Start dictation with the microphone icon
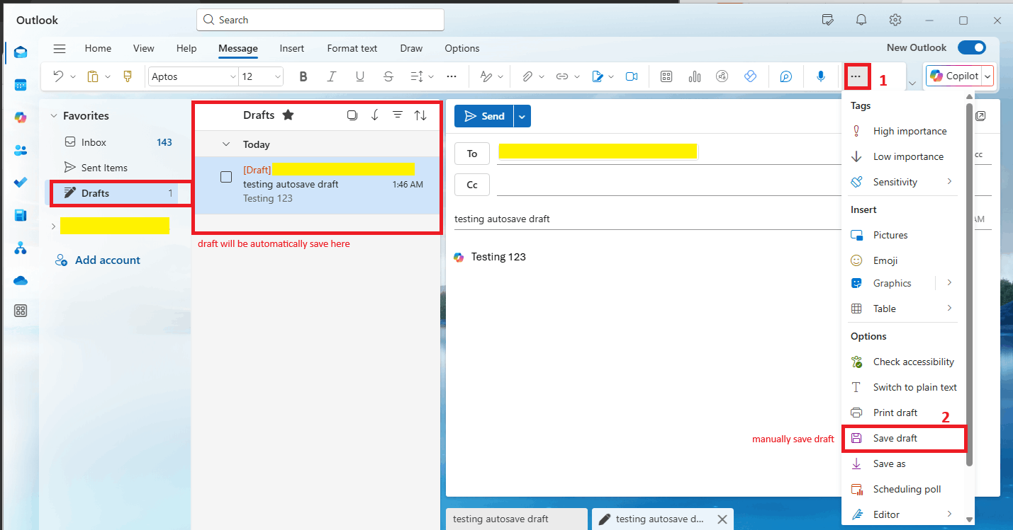 [821, 76]
